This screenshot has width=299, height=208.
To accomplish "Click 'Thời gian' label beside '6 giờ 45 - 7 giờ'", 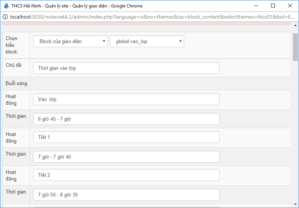I will pyautogui.click(x=16, y=116).
